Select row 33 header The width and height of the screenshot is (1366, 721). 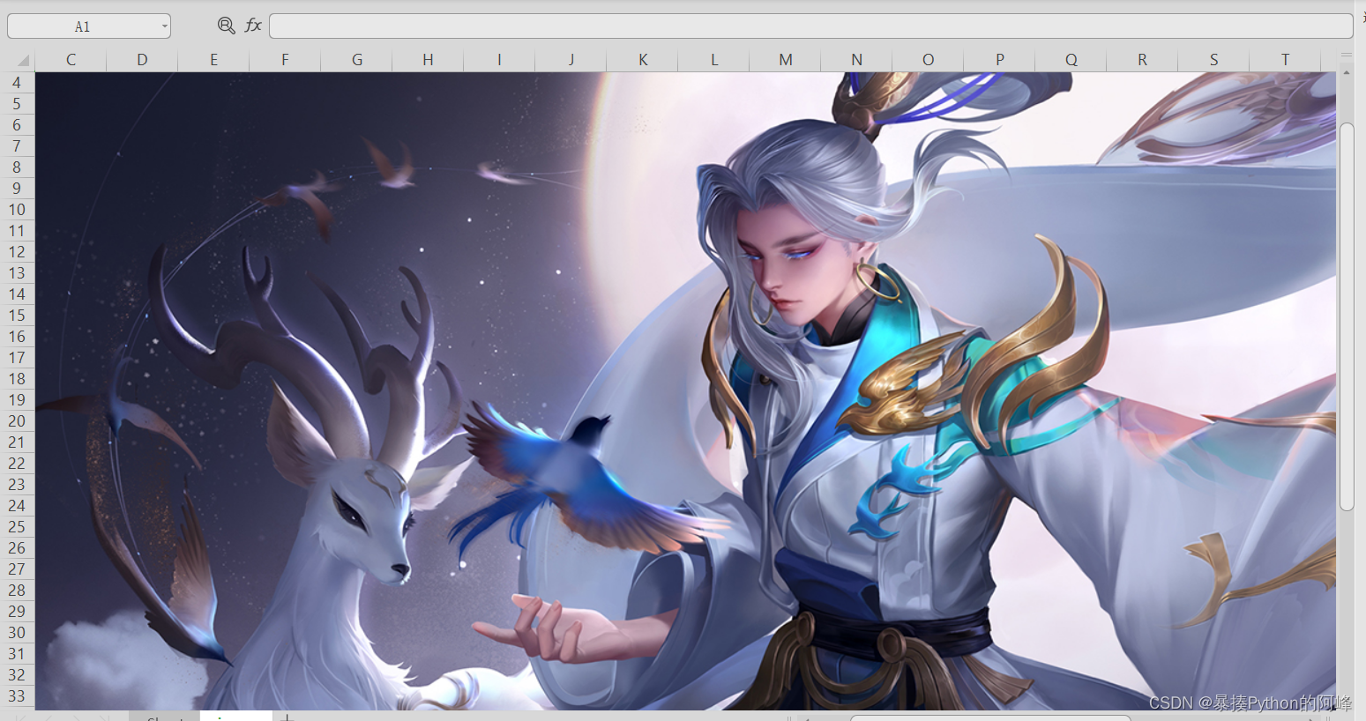point(17,696)
